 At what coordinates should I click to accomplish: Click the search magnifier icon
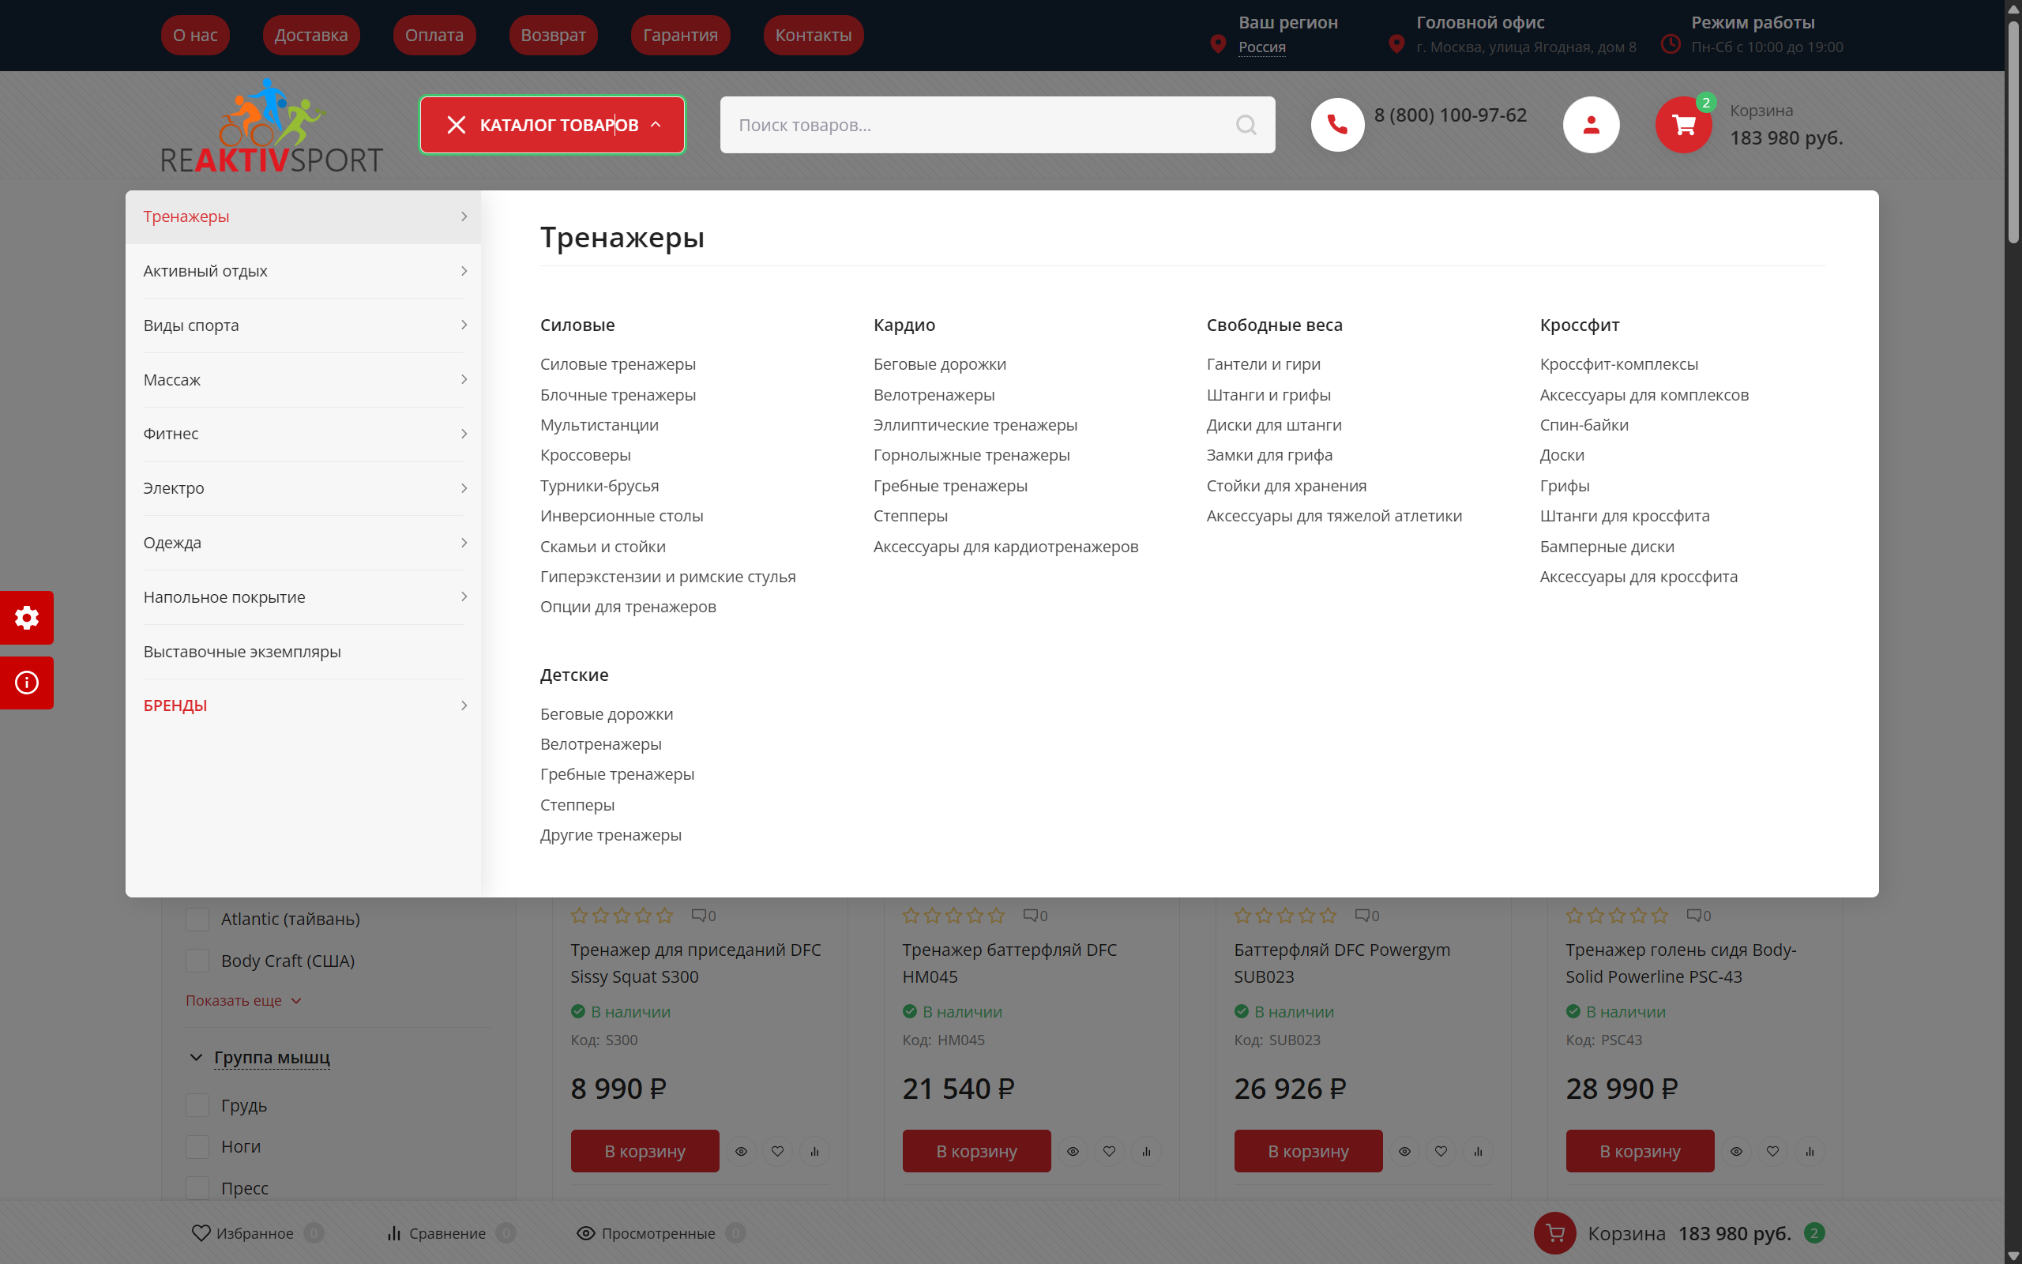pos(1246,125)
